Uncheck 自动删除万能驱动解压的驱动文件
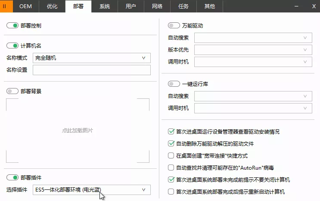This screenshot has width=320, height=201. pyautogui.click(x=171, y=143)
